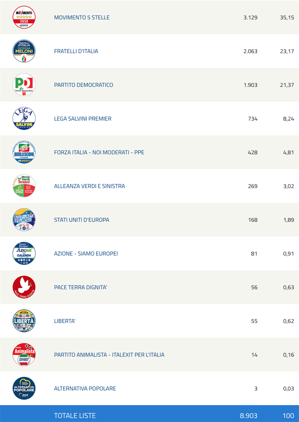Click the Alleanza Verdi Sinistra logo
This screenshot has height=422, width=299.
(24, 186)
